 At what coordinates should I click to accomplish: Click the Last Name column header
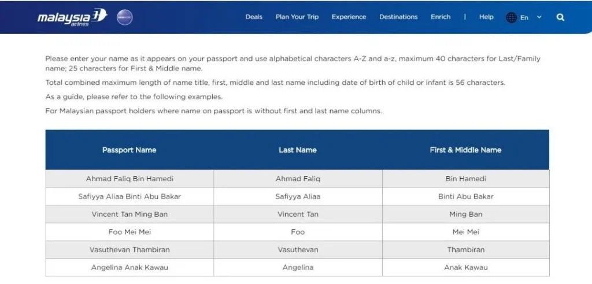298,150
